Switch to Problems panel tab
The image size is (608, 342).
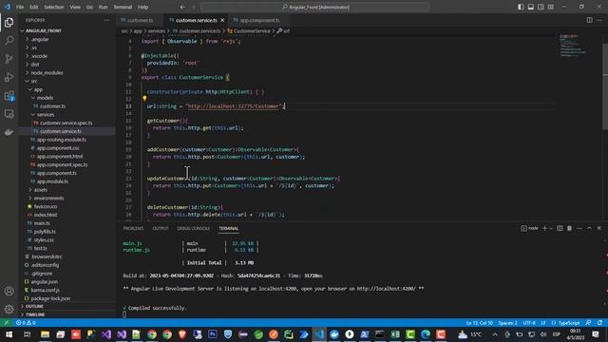tap(133, 228)
